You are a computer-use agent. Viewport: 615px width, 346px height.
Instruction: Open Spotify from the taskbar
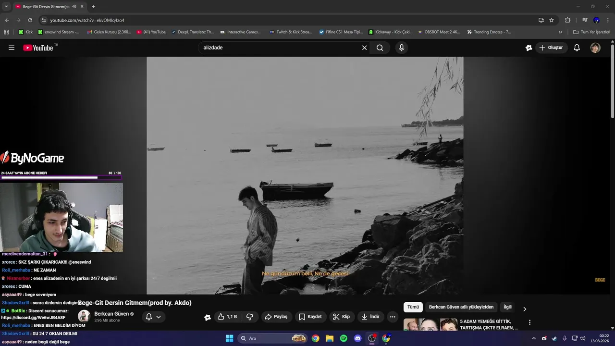click(x=344, y=338)
